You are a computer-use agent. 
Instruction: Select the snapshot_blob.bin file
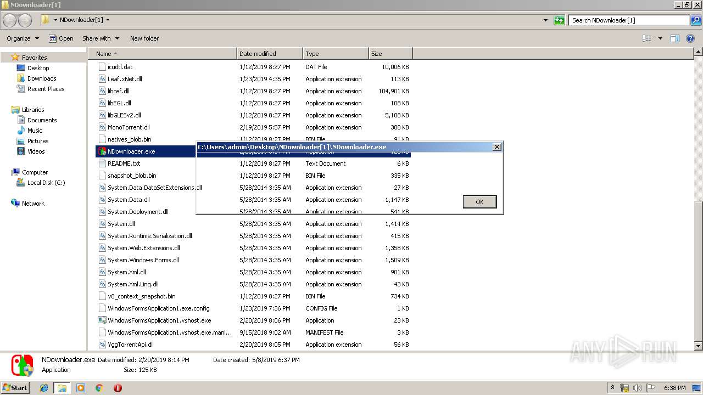tap(132, 176)
